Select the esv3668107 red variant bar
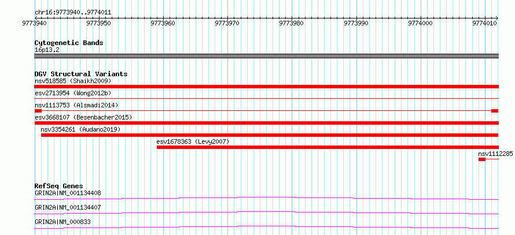Screen dimensions: 515x235 coord(266,123)
